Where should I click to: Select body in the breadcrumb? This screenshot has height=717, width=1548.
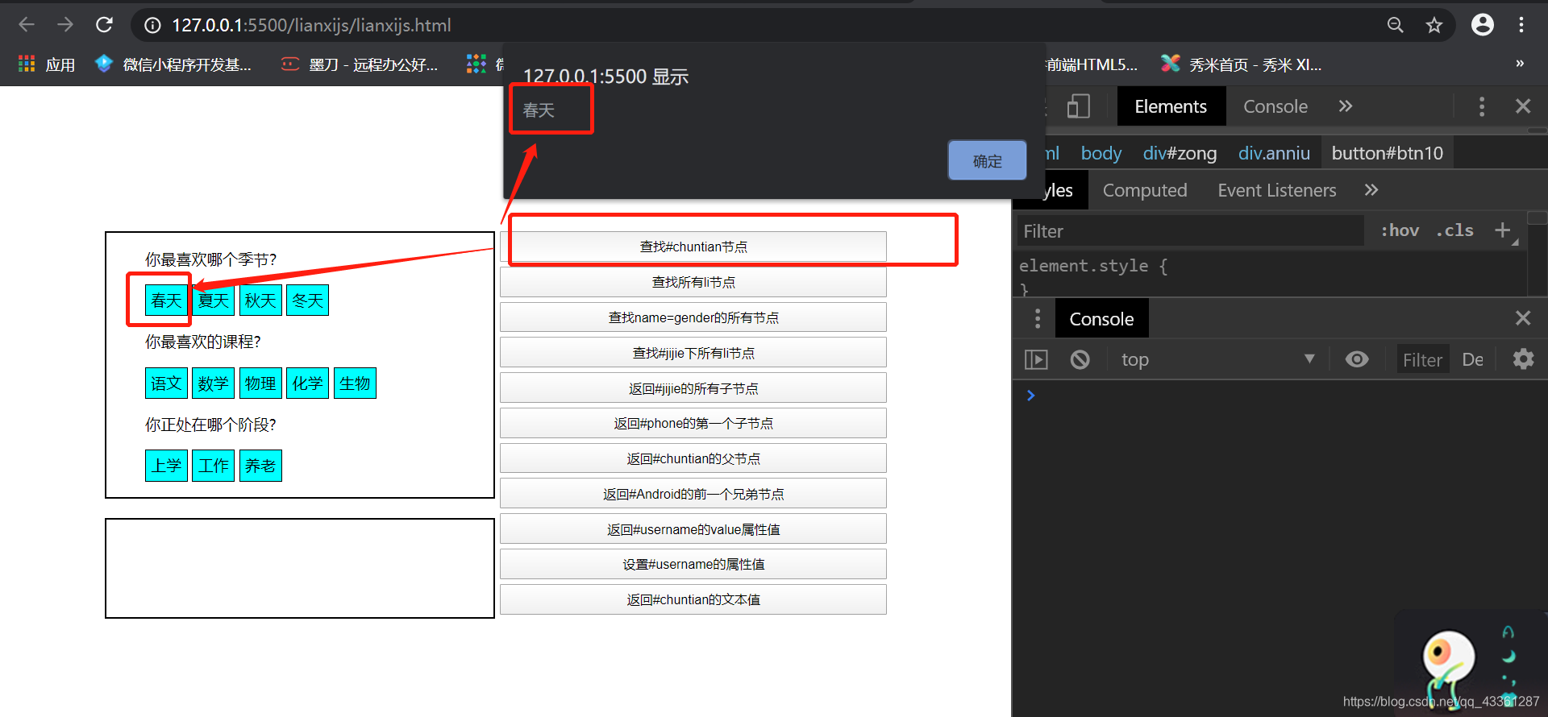1101,153
